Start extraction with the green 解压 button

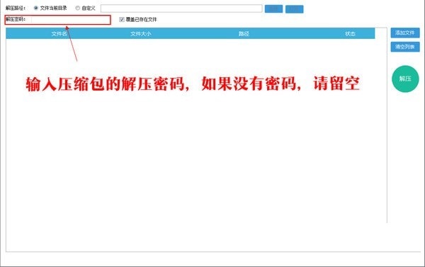pos(405,79)
